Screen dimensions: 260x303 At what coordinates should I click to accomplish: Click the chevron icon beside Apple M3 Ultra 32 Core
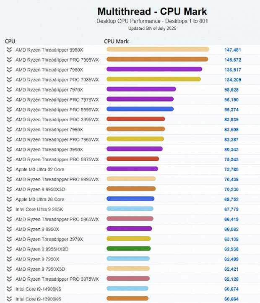[9, 170]
